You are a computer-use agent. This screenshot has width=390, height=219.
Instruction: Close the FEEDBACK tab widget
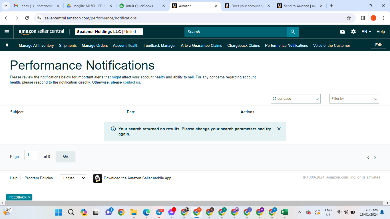[29, 197]
